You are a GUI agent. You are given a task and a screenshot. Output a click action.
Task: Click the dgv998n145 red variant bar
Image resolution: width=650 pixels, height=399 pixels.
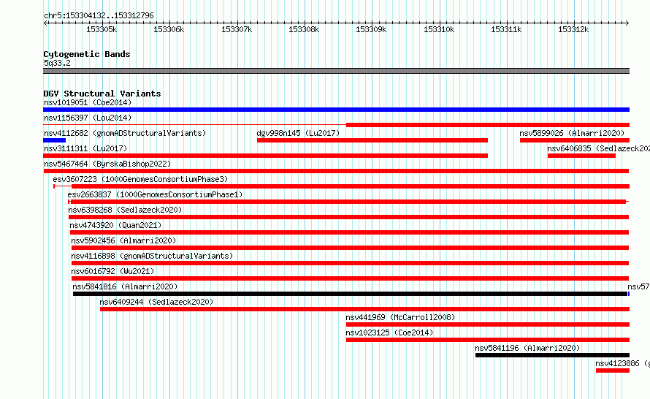[372, 140]
